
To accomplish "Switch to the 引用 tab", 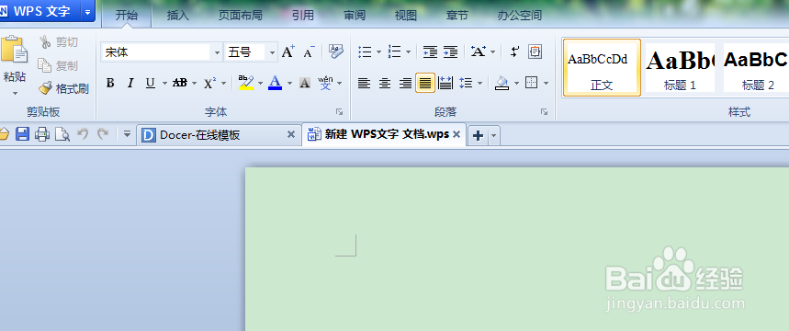I will click(303, 15).
